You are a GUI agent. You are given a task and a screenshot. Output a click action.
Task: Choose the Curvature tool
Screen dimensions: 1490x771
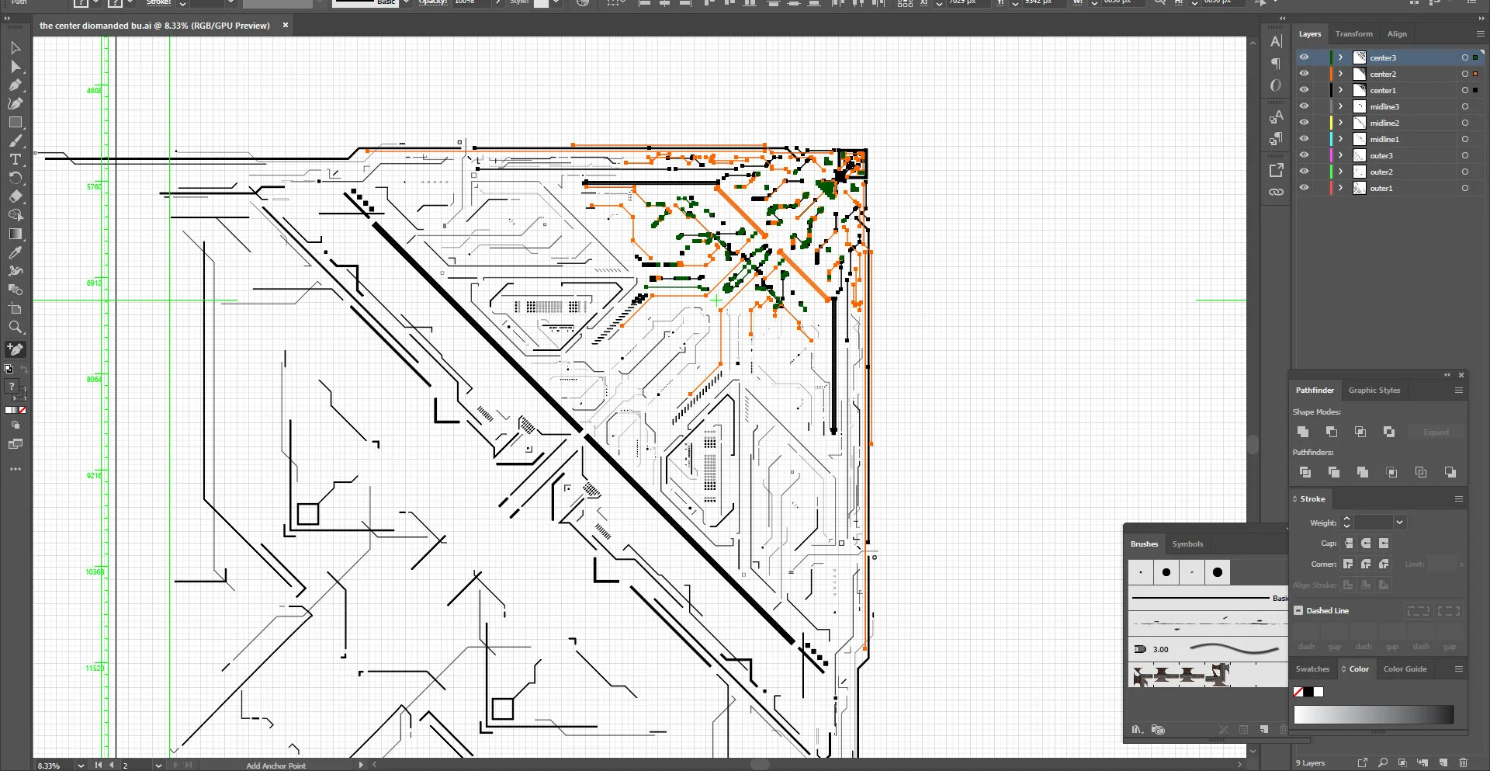click(16, 104)
